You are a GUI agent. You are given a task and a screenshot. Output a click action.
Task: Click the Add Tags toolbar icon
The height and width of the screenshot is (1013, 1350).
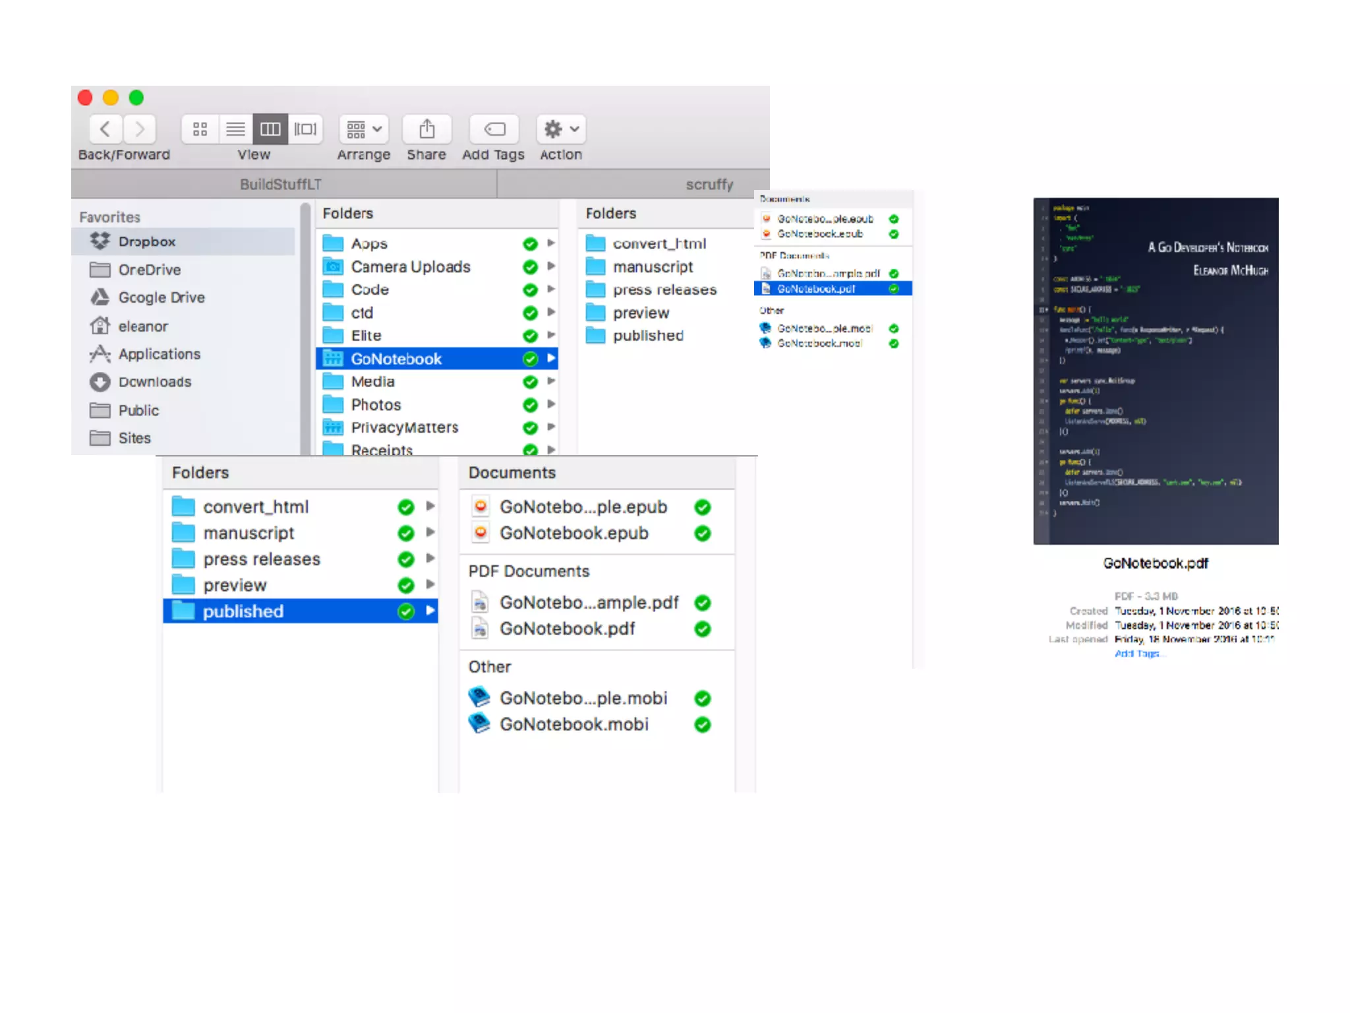(x=494, y=129)
